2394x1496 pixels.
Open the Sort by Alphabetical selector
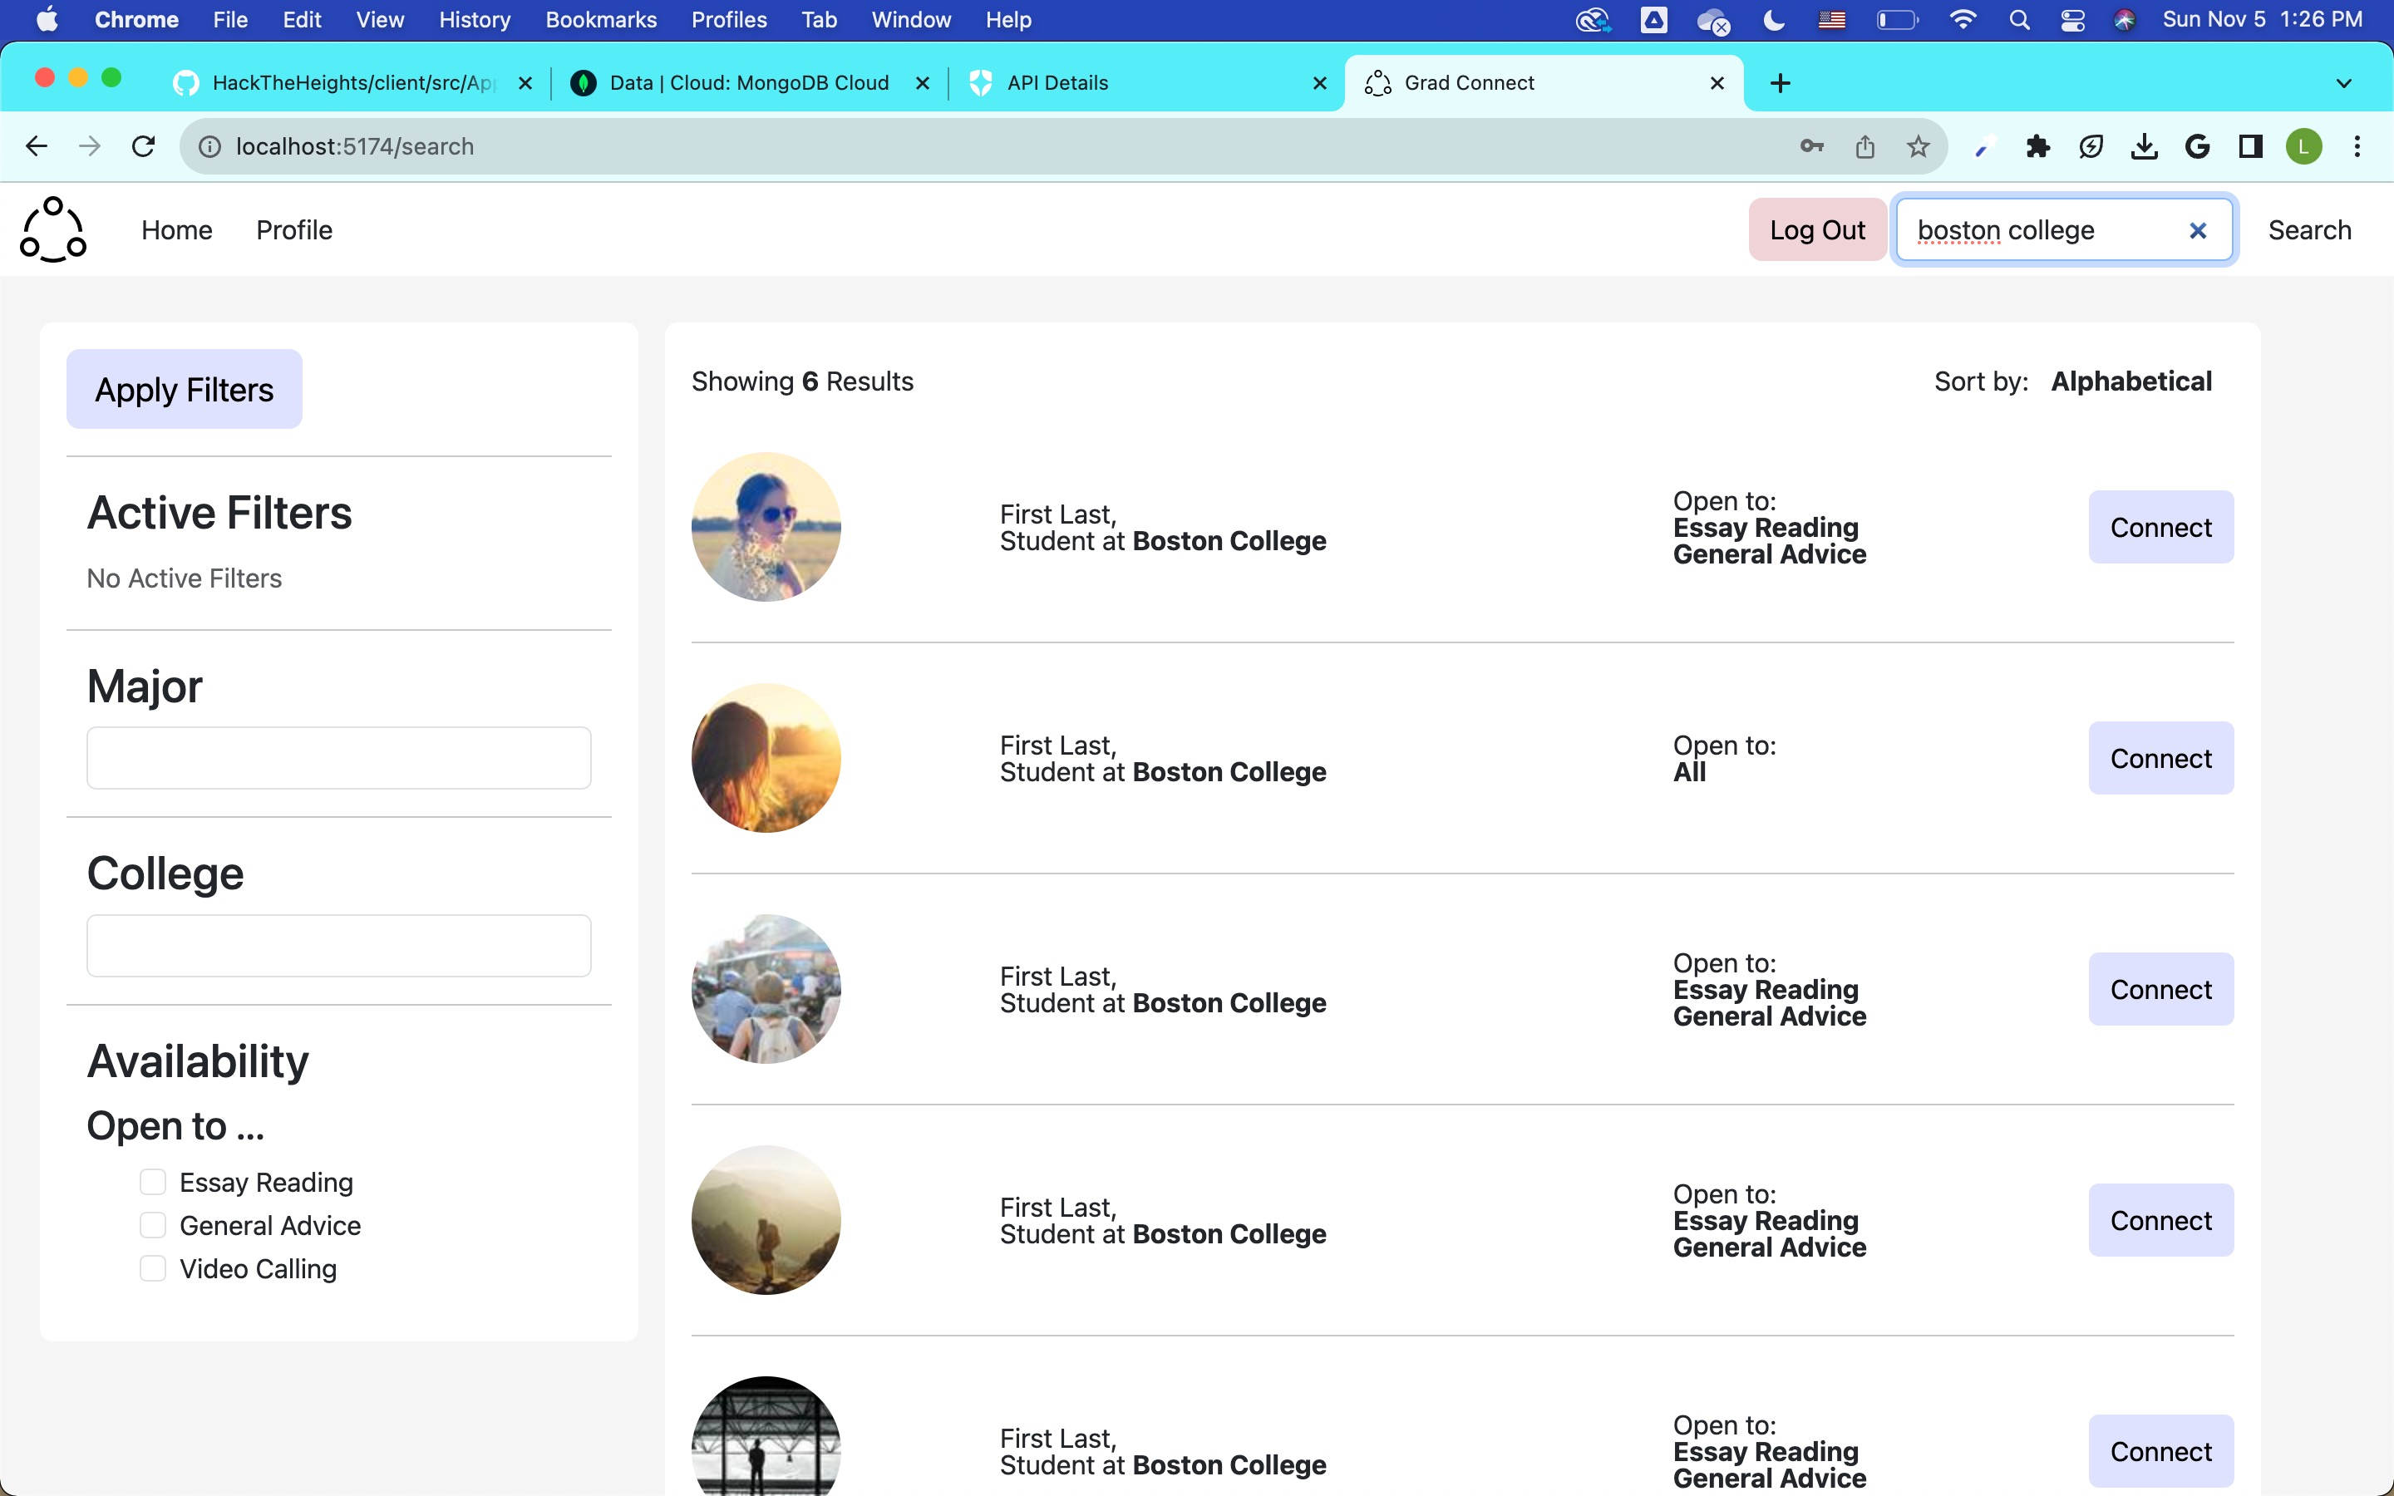[2132, 381]
